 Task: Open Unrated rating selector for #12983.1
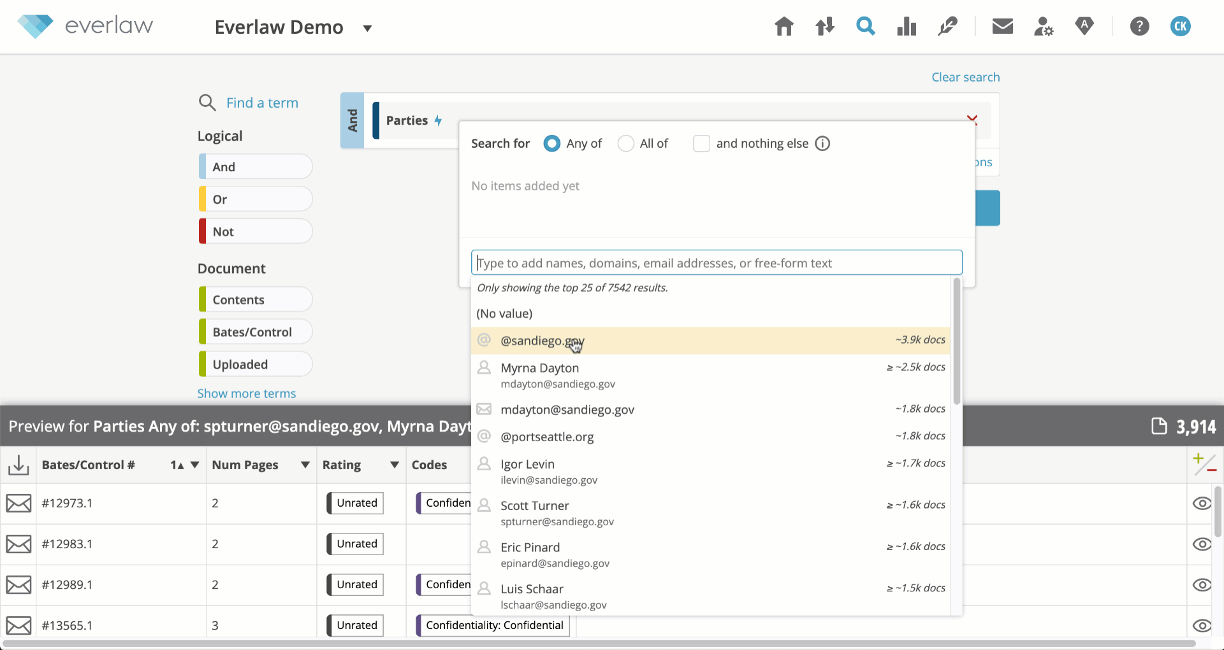tap(355, 544)
